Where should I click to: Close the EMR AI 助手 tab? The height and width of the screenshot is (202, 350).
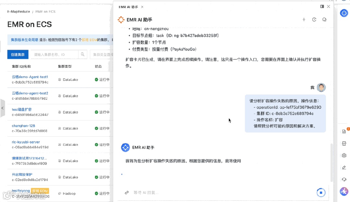pos(142,7)
